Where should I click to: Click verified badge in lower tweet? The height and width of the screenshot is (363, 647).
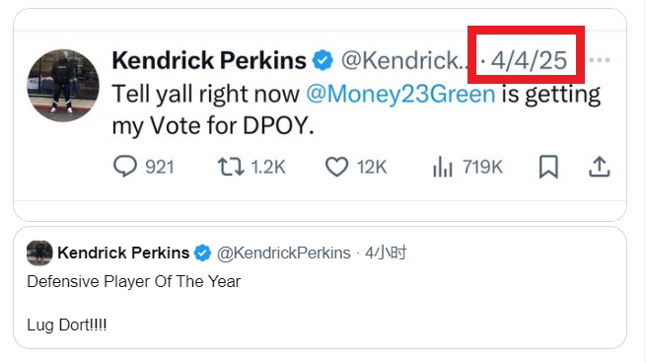[202, 253]
